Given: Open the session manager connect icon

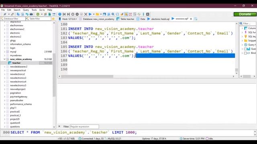Looking at the screenshot, I should point(5,14).
